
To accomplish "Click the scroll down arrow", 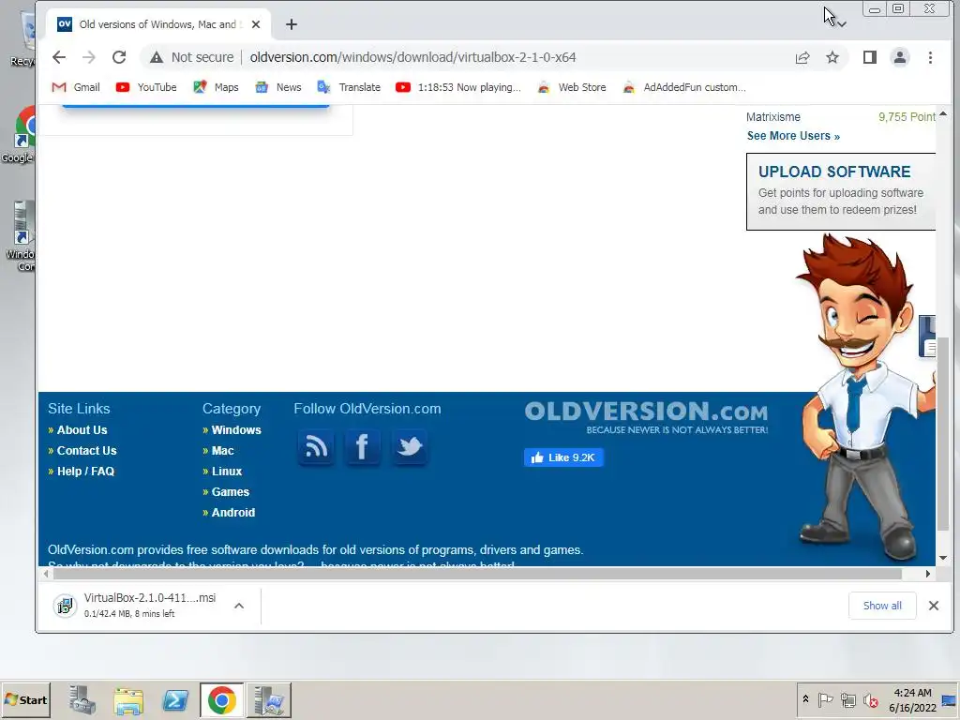I will coord(943,558).
